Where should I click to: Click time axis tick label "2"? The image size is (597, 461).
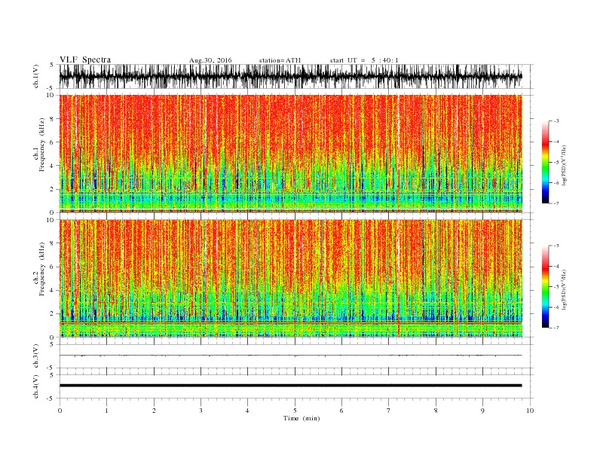coord(154,411)
